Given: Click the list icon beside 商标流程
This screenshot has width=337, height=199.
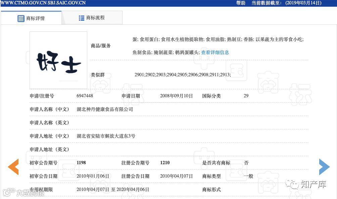Looking at the screenshot, I should point(82,18).
